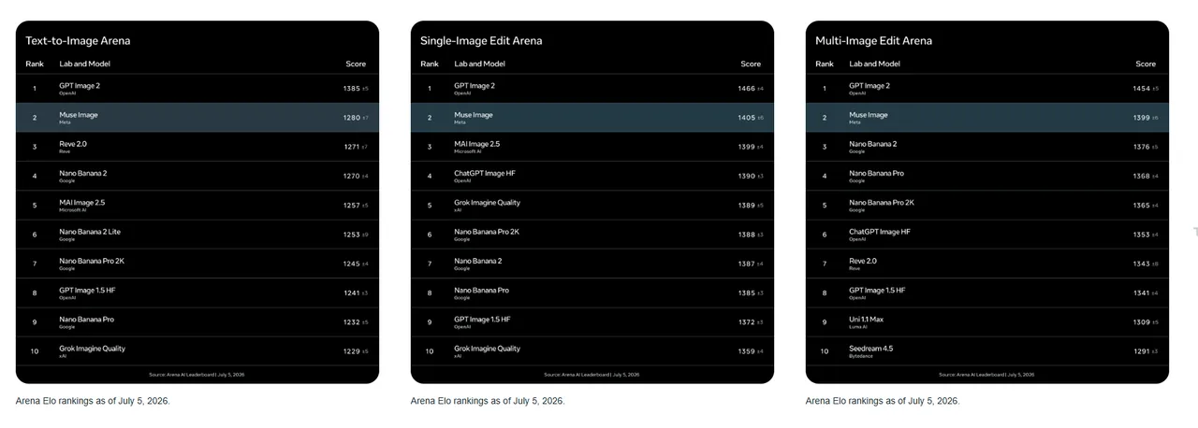Click Muse Image row in Single-Image Edit Arena
The width and height of the screenshot is (1198, 428).
592,118
